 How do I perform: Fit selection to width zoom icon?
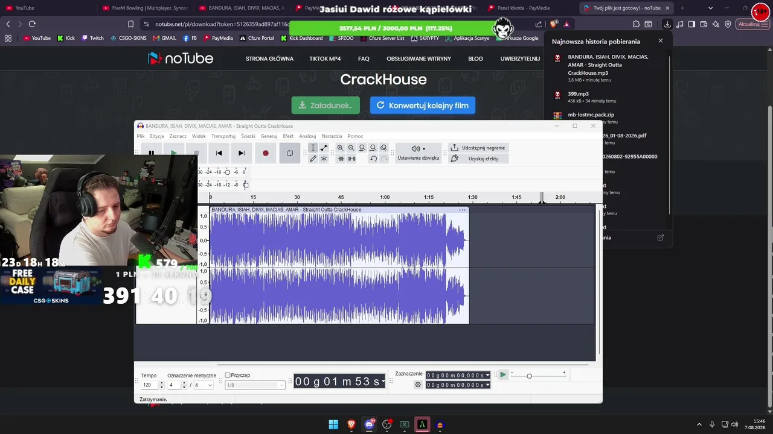(362, 148)
